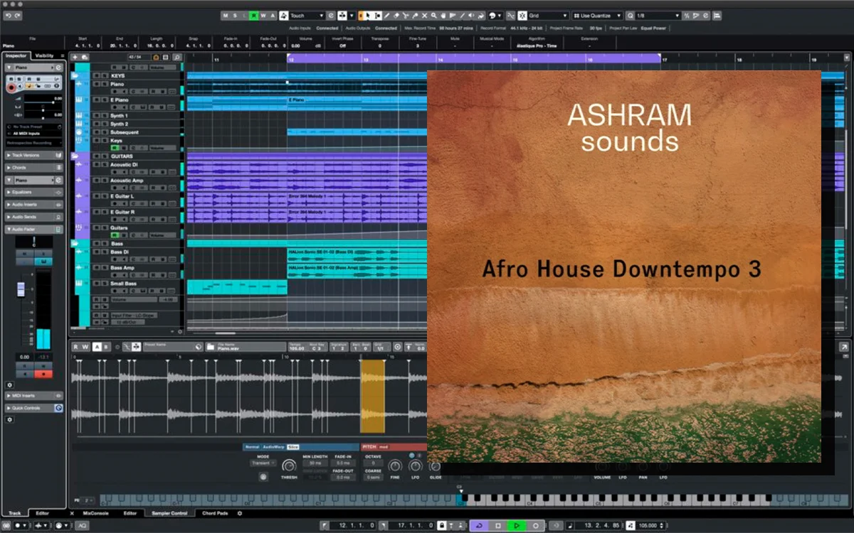Toggle the red Record Enable button in Inspector

[x=11, y=88]
